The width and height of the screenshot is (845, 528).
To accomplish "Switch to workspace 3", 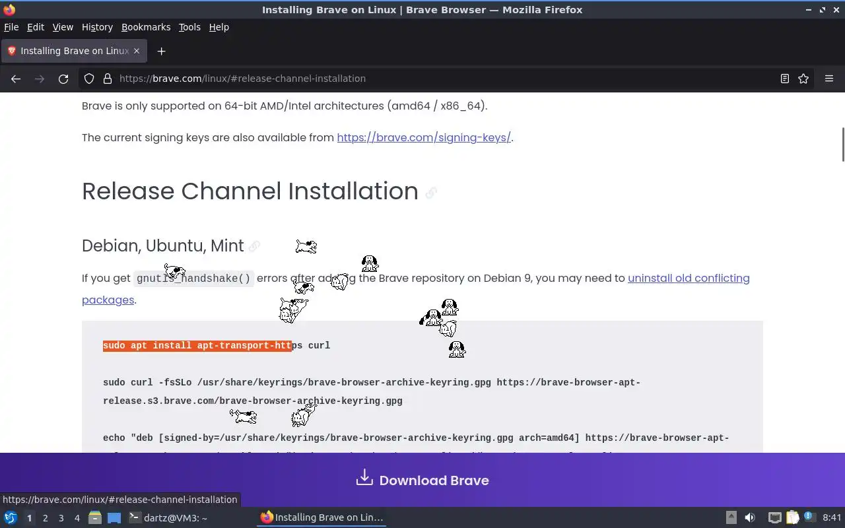I will point(61,518).
